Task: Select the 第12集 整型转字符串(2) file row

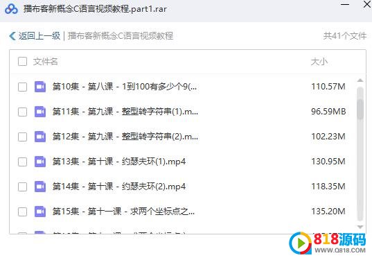Action: coord(183,137)
